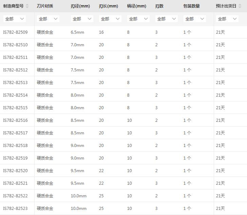Click 柄径(mm) column header
This screenshot has width=247, height=215.
pyautogui.click(x=137, y=6)
